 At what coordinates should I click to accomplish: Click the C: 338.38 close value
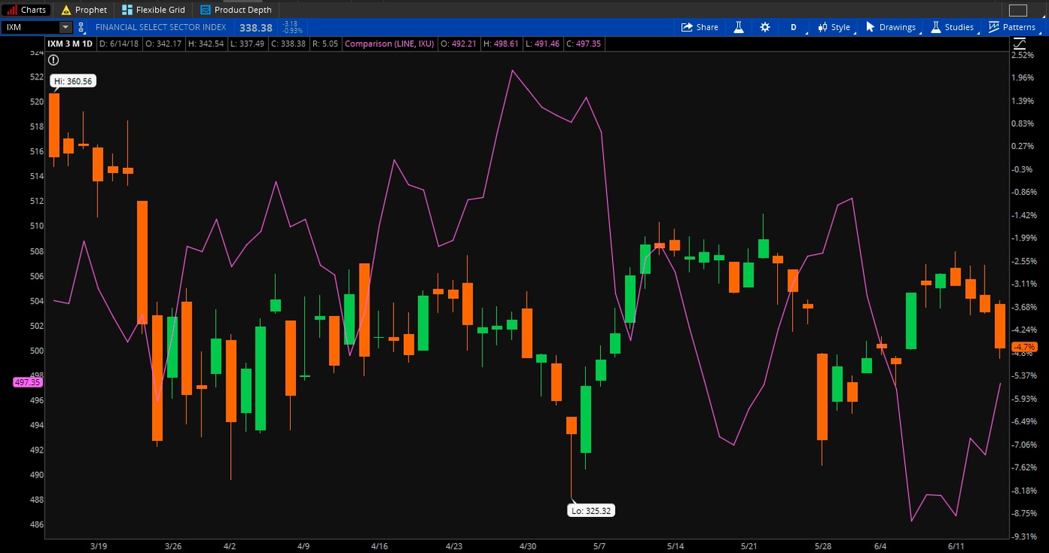[x=288, y=43]
